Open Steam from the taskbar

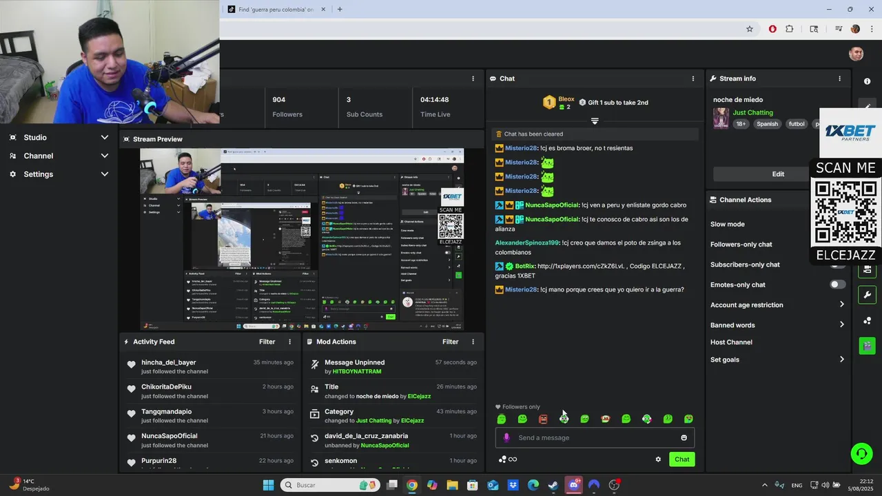553,485
